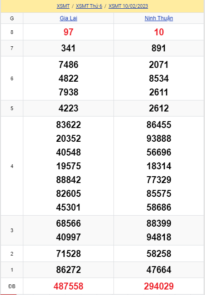Screen dimensions: 205x295
Task: Select Ninh Thuận first prize 47664
Action: 159,270
